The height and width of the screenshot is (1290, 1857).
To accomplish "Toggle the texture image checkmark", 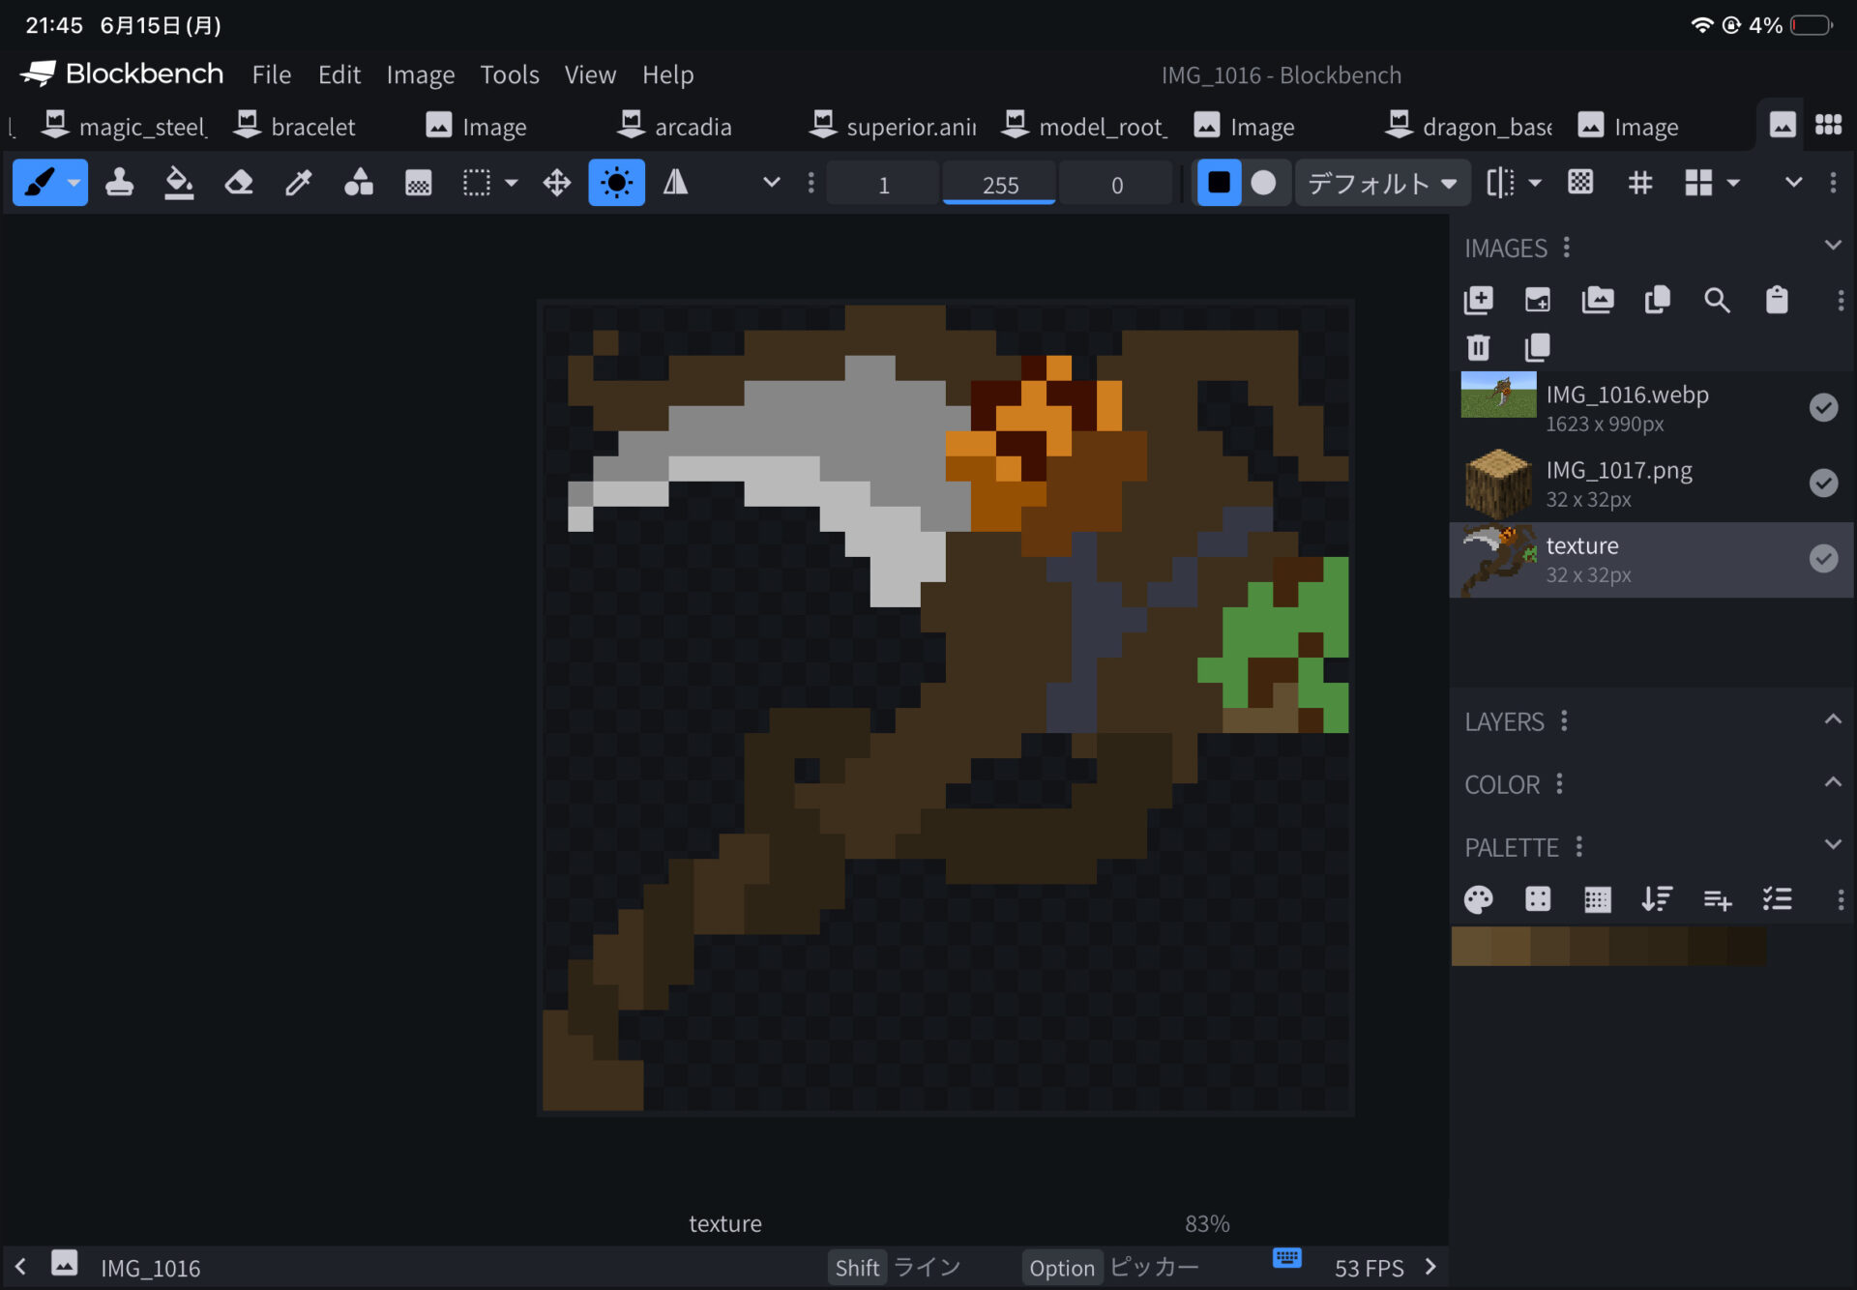I will 1823,559.
